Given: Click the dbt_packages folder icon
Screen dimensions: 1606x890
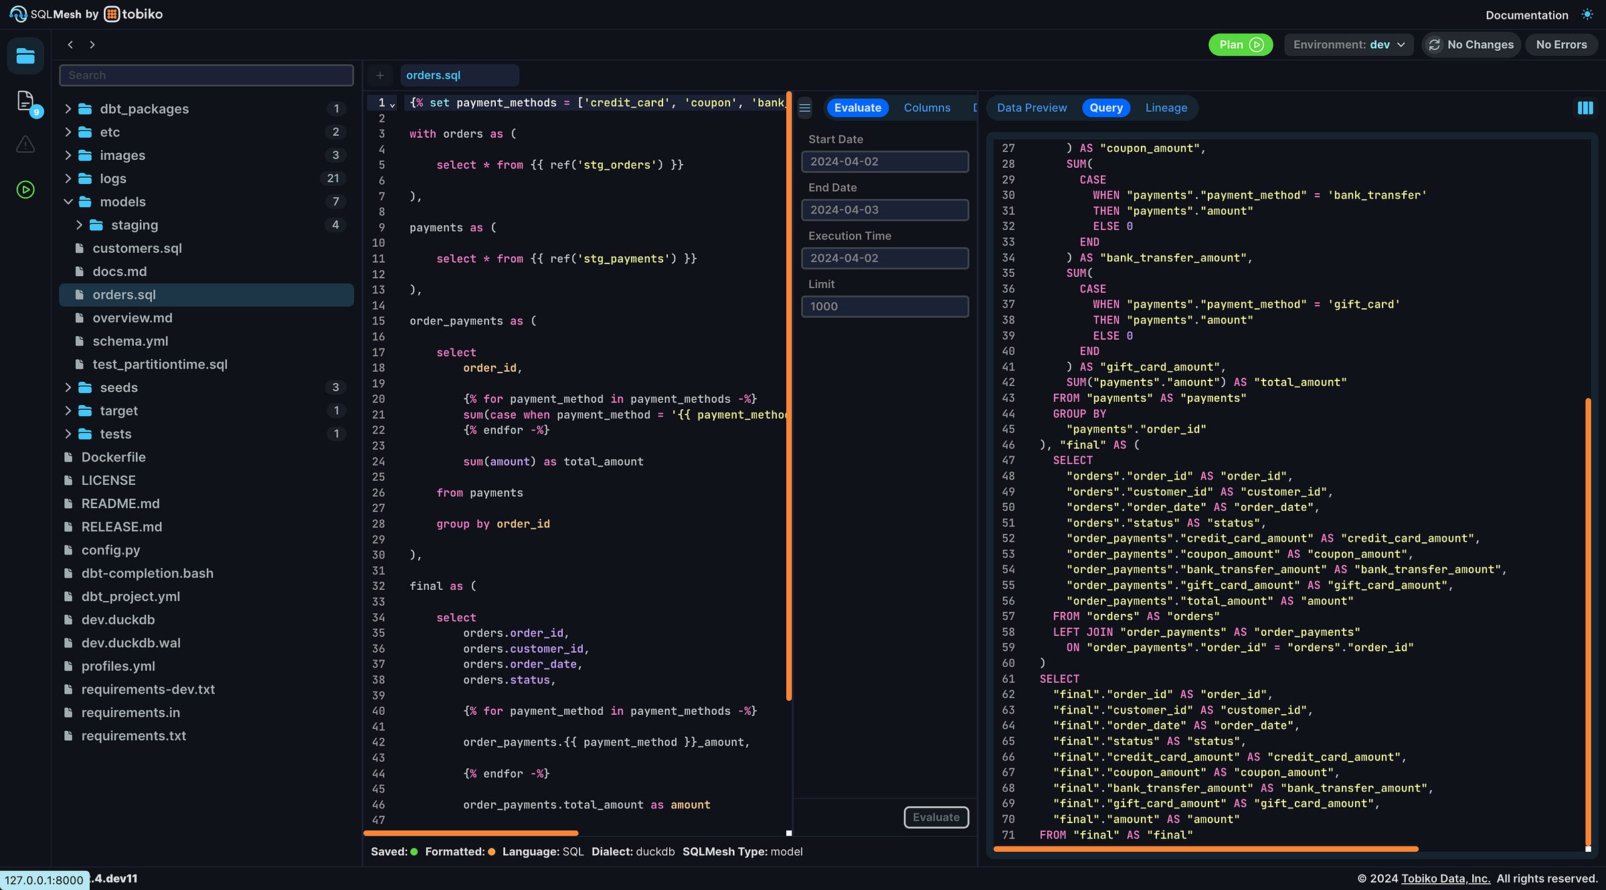Looking at the screenshot, I should pos(85,109).
